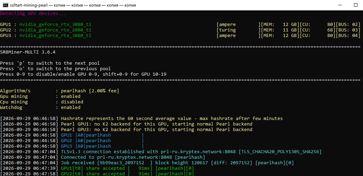Click the TLSv1.3 connection established line
This screenshot has height=176, width=363.
[161, 152]
